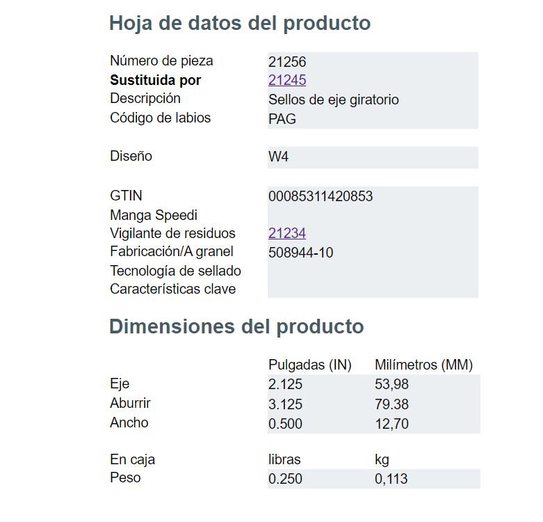Select the 'Sellos de eje giratorio' description
543x522 pixels.
coord(334,100)
